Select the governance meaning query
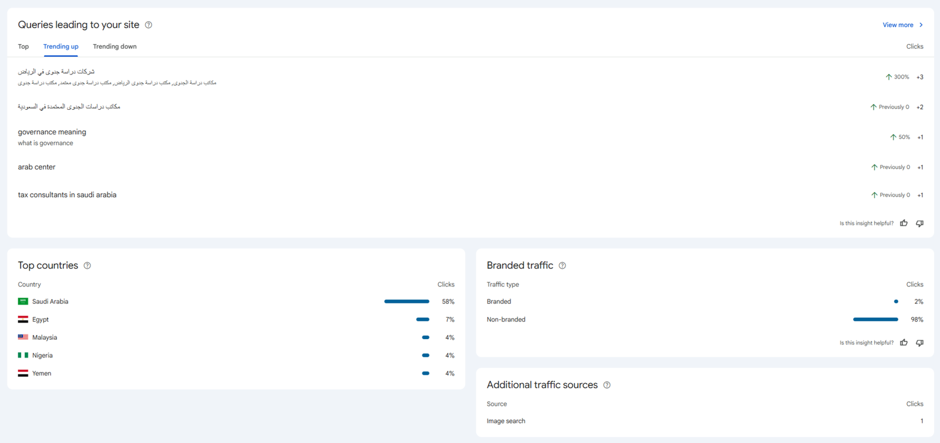This screenshot has width=940, height=443. coord(52,132)
